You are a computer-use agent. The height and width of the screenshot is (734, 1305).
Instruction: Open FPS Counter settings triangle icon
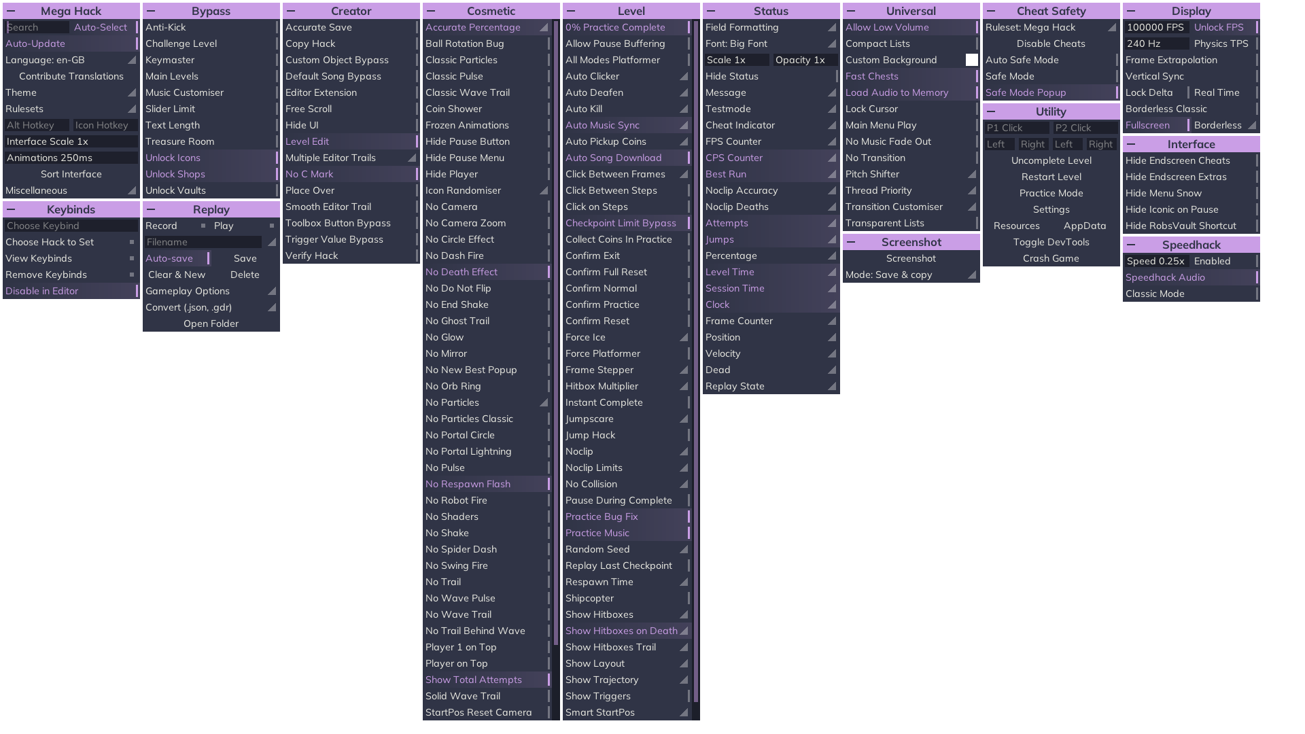[x=831, y=141]
